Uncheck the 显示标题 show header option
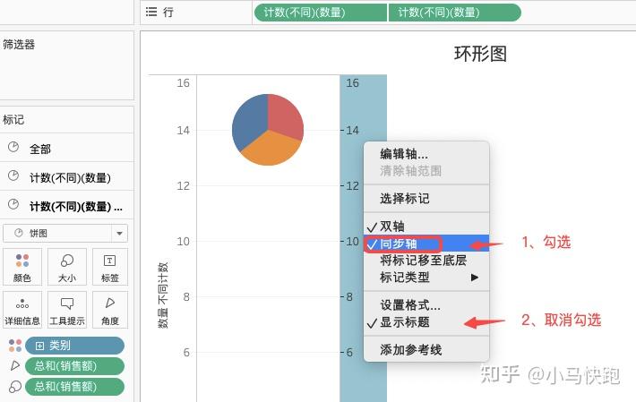 426,322
